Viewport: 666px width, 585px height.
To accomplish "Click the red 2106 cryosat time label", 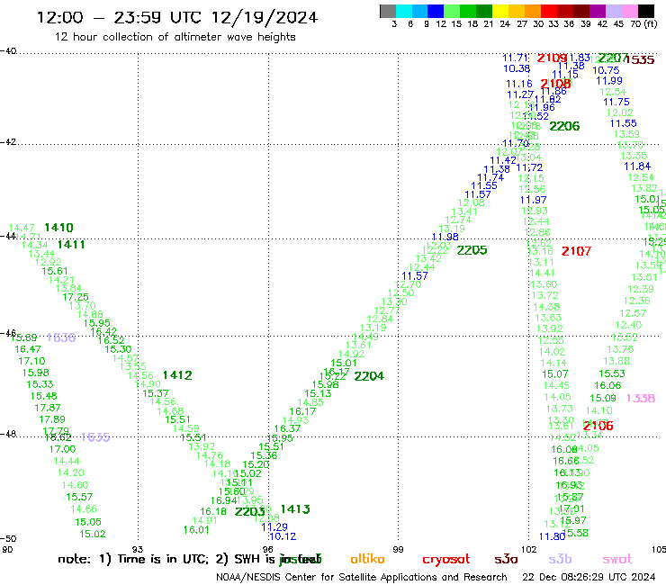I will [x=598, y=426].
